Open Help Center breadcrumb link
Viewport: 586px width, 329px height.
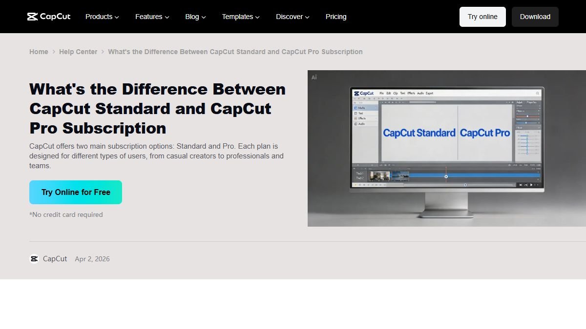[78, 52]
